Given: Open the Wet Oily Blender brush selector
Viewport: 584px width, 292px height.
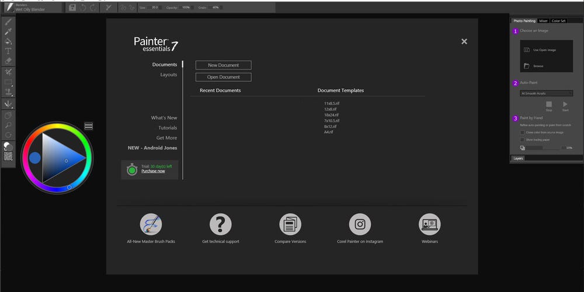Looking at the screenshot, I should 32,8.
